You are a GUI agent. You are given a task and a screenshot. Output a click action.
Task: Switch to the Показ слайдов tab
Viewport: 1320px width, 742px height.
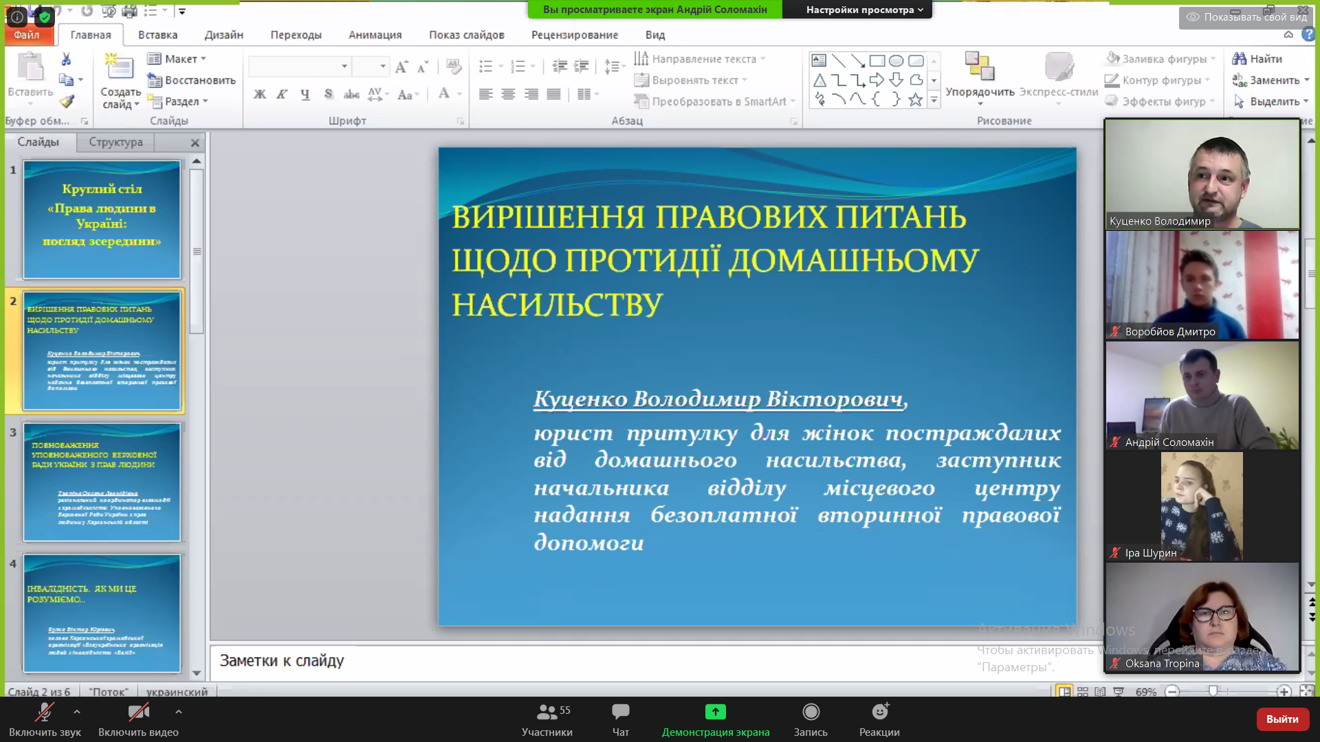(x=466, y=35)
